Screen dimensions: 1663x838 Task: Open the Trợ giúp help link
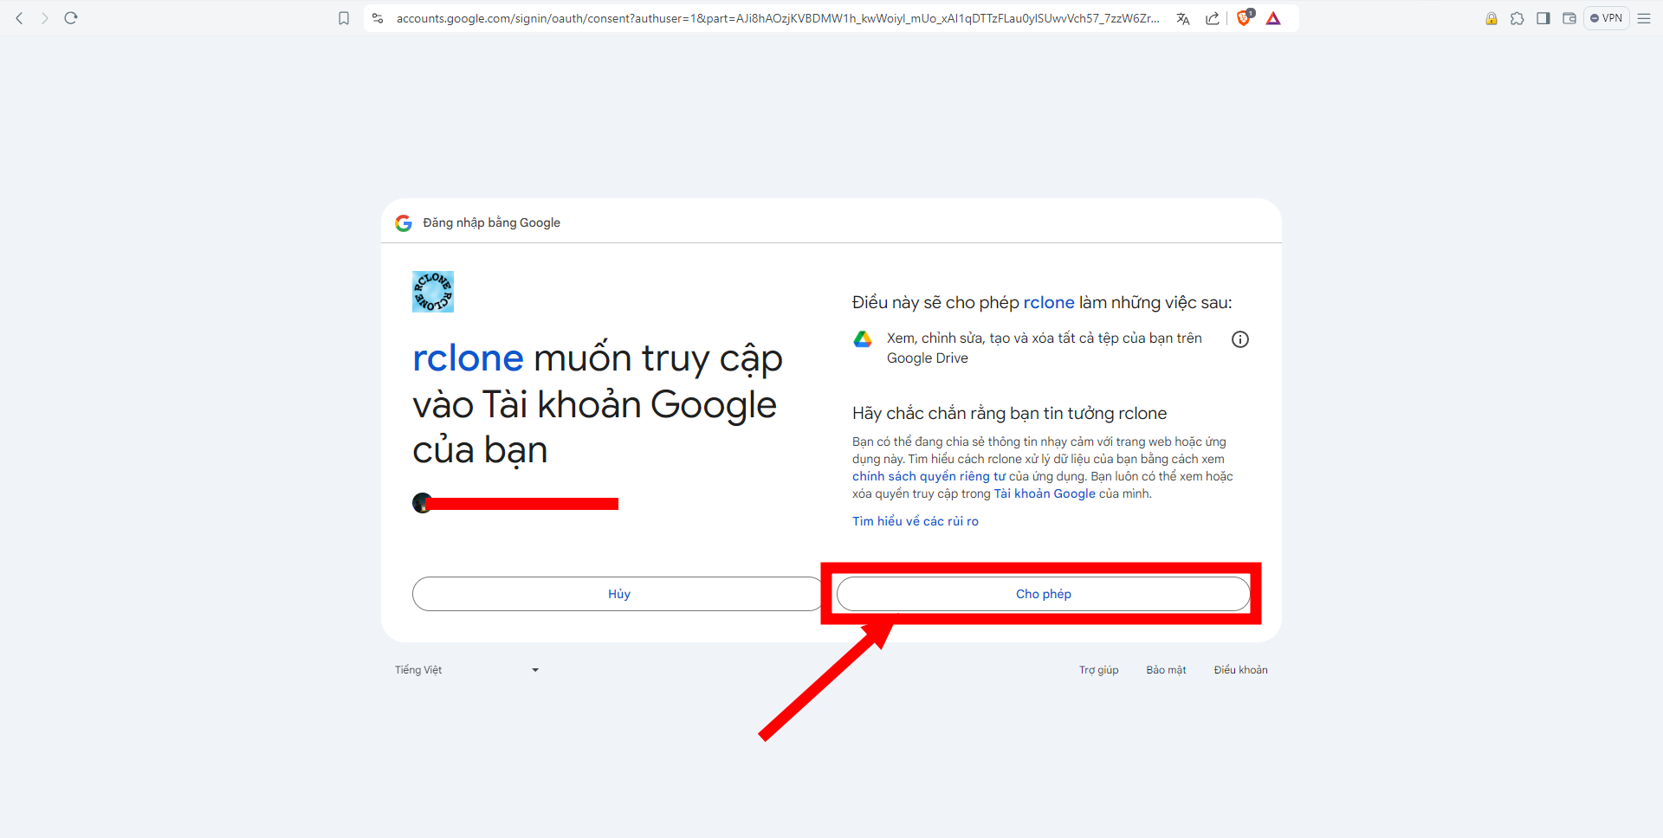point(1098,670)
